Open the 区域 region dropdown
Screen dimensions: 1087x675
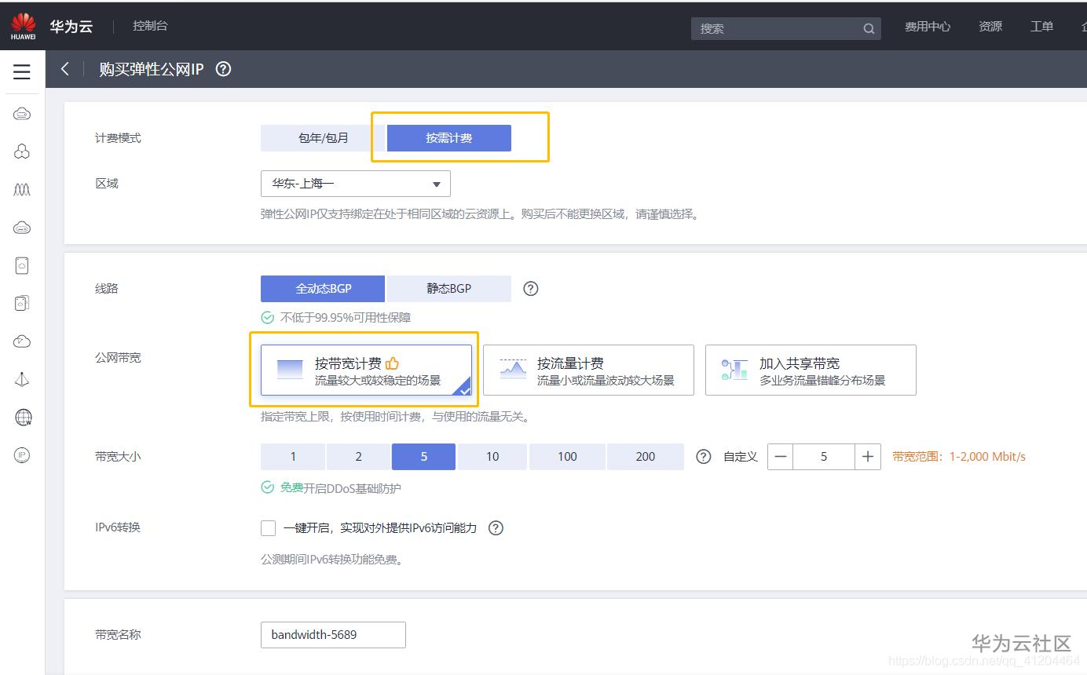click(x=356, y=184)
